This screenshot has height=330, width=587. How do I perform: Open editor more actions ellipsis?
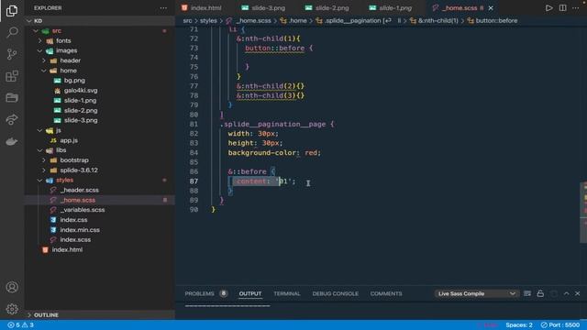click(576, 8)
